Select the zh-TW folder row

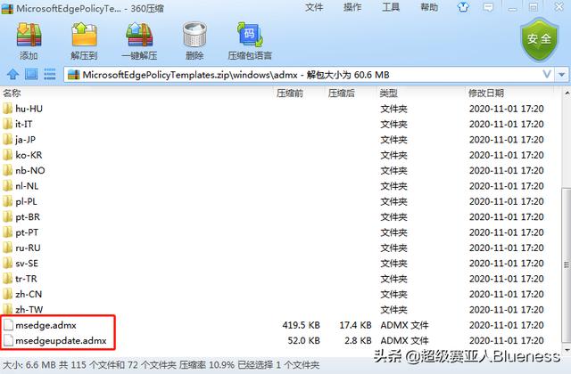pos(280,309)
